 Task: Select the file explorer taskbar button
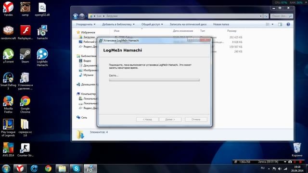pos(62,169)
